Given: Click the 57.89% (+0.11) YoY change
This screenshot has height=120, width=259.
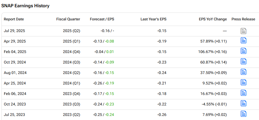Looking at the screenshot, I should click(x=214, y=41).
